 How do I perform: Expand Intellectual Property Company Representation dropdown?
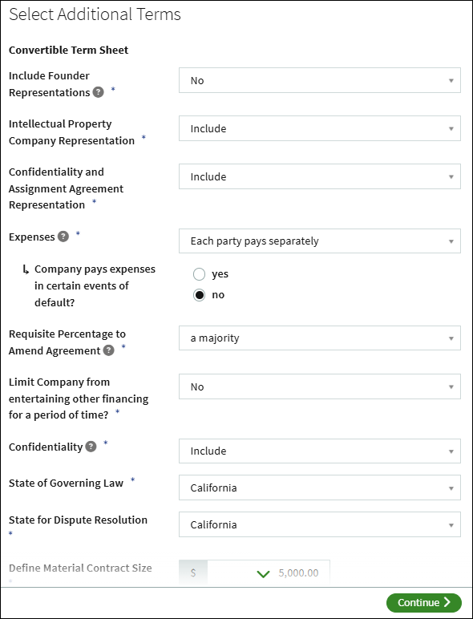(320, 128)
